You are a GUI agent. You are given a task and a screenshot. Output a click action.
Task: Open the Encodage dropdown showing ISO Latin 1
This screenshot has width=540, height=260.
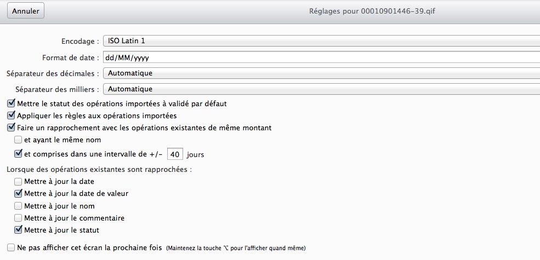coord(321,41)
